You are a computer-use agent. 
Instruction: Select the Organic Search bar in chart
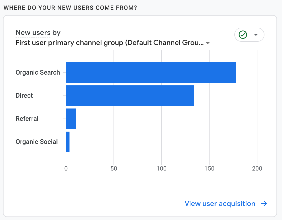click(151, 73)
